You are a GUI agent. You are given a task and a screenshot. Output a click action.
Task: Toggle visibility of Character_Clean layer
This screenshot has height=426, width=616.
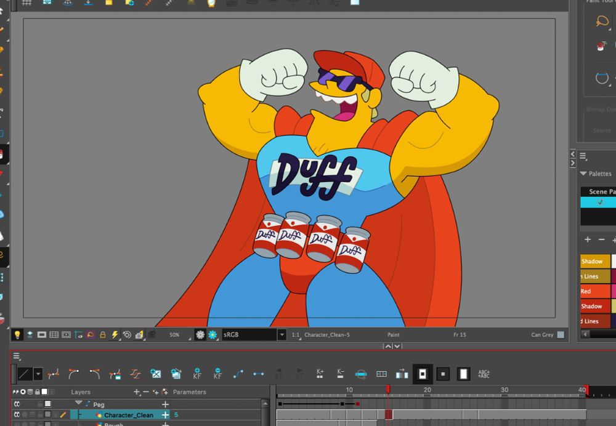pyautogui.click(x=17, y=415)
